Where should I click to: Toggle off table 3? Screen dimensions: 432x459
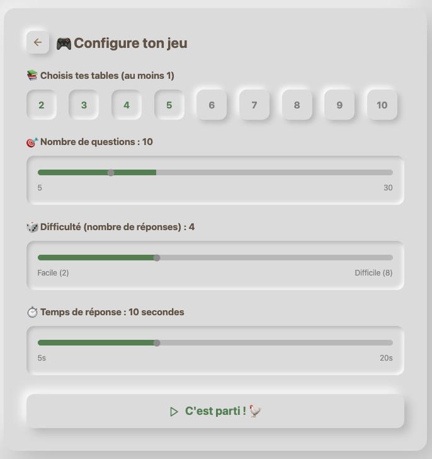click(x=84, y=105)
